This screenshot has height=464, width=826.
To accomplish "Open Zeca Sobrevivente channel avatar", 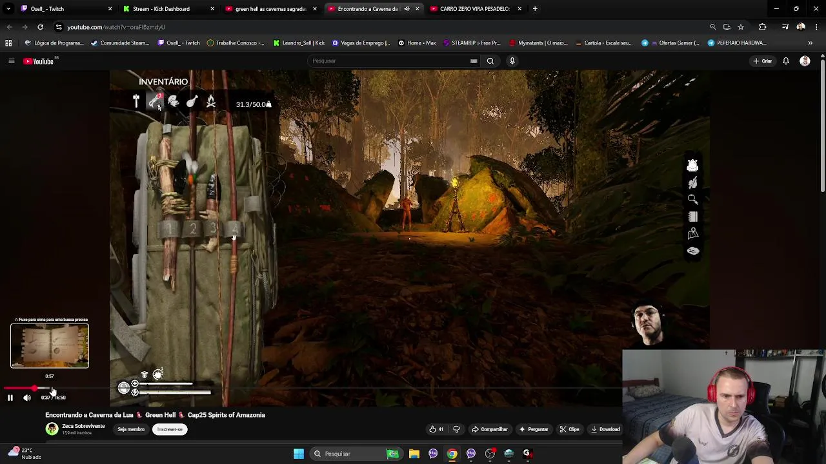I will point(52,429).
